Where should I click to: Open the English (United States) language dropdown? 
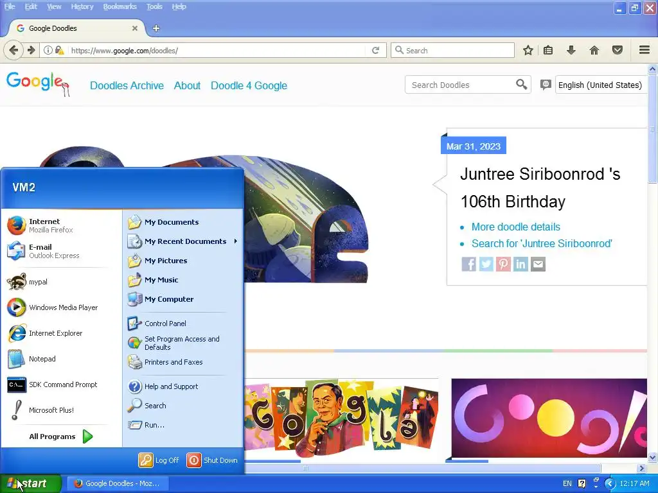tap(601, 85)
